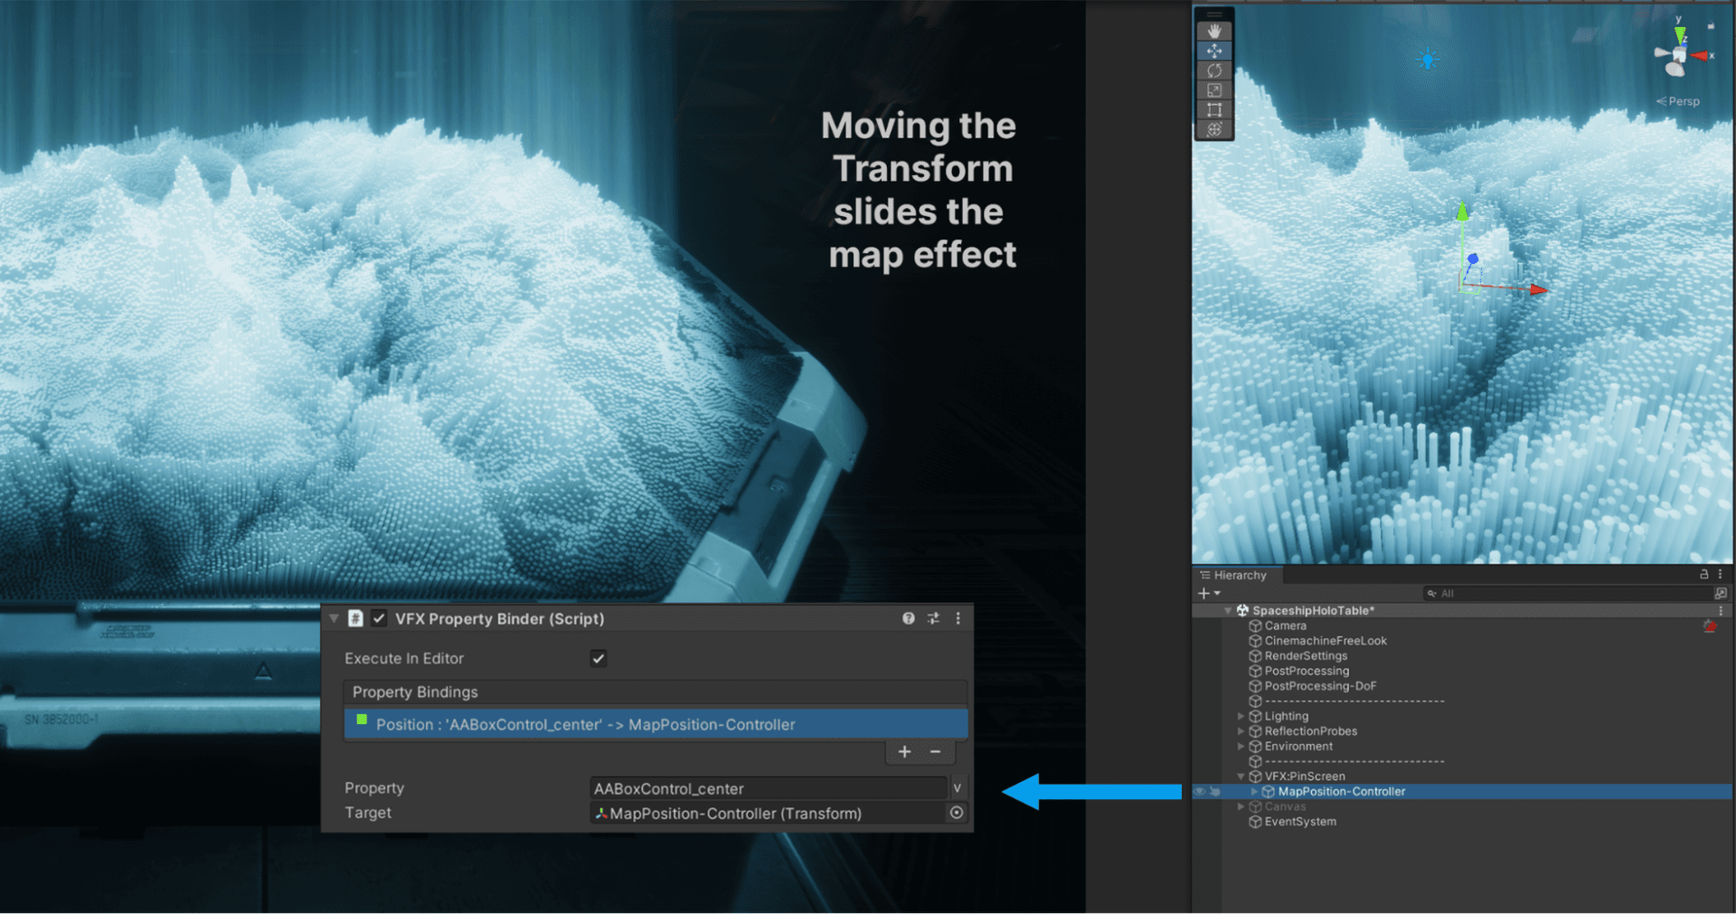Open the Property dropdown showing AABoxControl_center
Image resolution: width=1736 pixels, height=914 pixels.
point(957,787)
